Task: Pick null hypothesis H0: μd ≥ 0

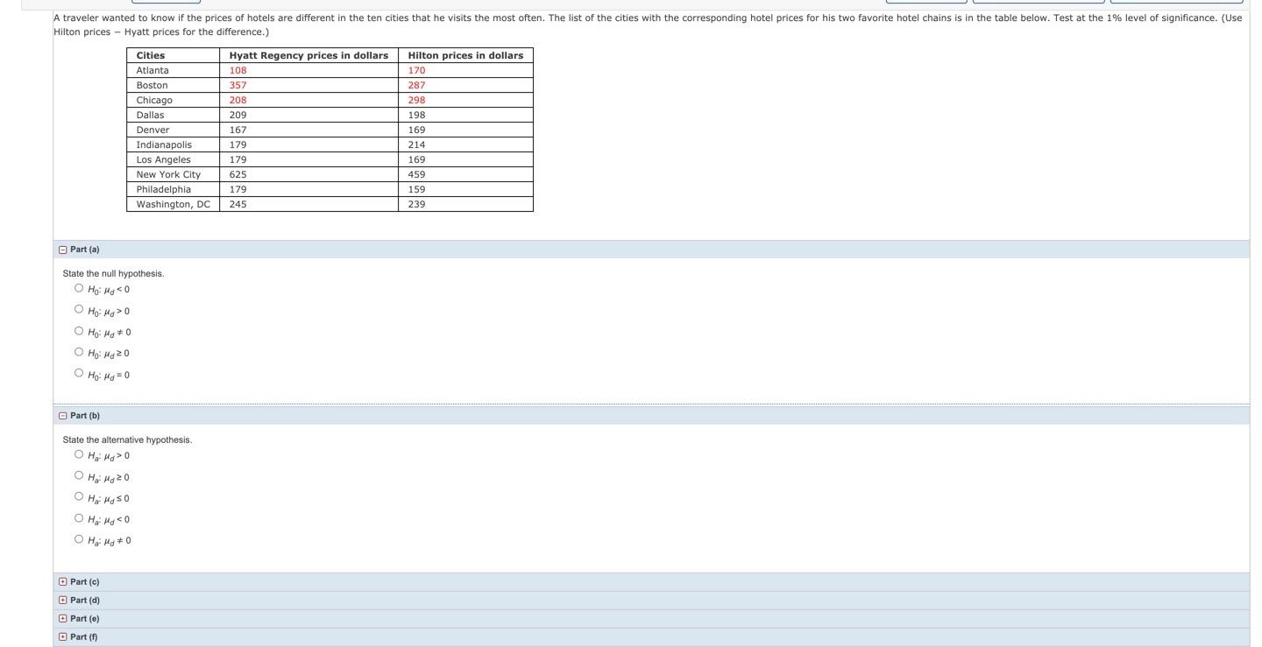Action: (79, 352)
